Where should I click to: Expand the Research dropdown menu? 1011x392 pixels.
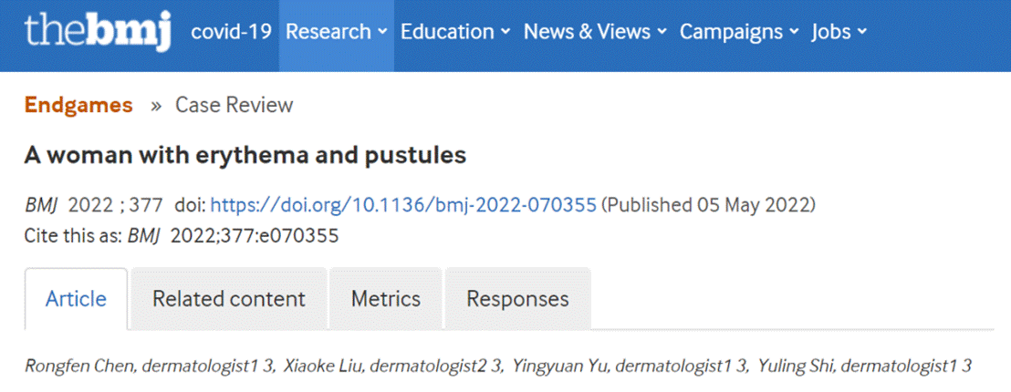(336, 32)
